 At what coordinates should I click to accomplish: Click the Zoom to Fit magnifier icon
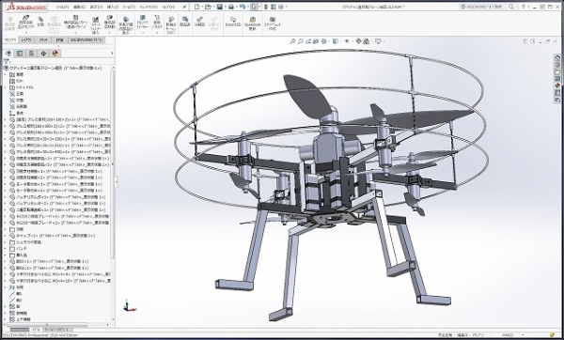click(x=292, y=41)
